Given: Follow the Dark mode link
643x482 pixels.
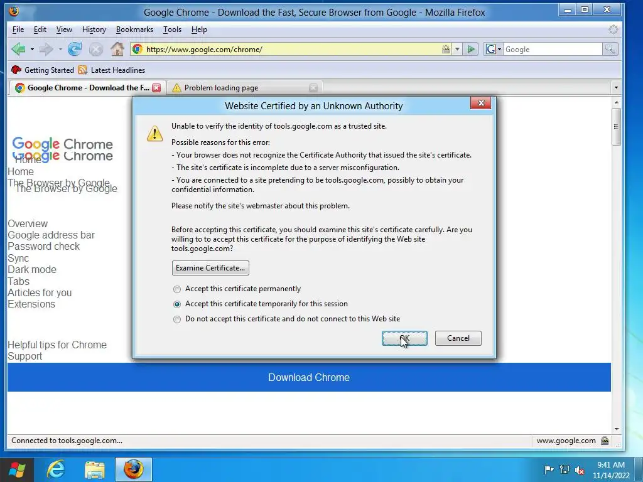Looking at the screenshot, I should (x=32, y=270).
